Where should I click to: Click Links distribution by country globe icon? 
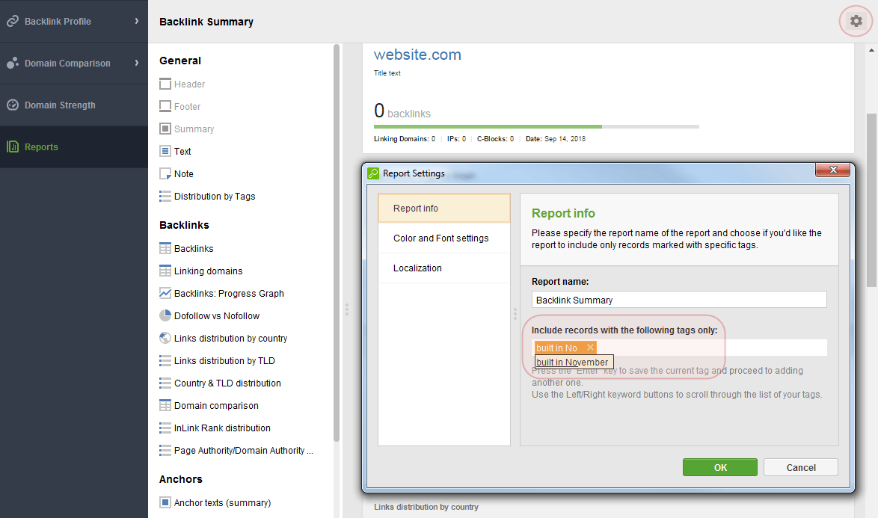coord(165,338)
